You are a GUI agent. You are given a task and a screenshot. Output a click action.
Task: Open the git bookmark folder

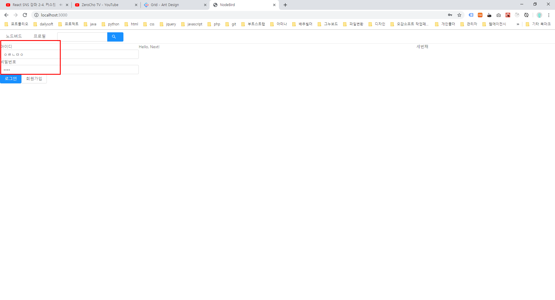click(x=231, y=24)
